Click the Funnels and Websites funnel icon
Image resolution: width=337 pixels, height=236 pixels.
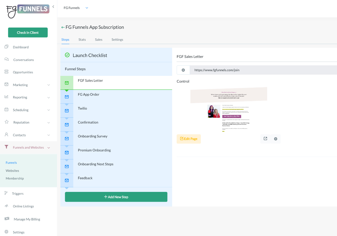tap(6, 147)
